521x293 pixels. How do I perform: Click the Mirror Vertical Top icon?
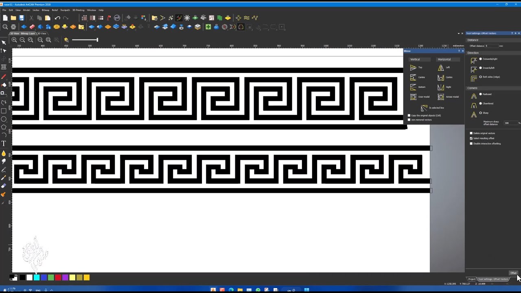click(413, 68)
